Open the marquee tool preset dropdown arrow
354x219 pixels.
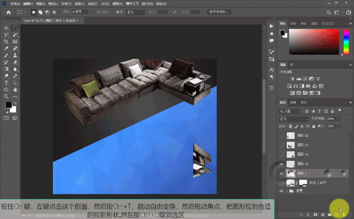[25, 12]
